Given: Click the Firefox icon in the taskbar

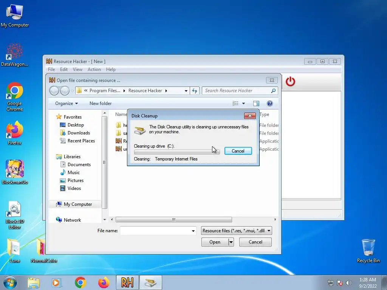Looking at the screenshot, I should (x=104, y=282).
